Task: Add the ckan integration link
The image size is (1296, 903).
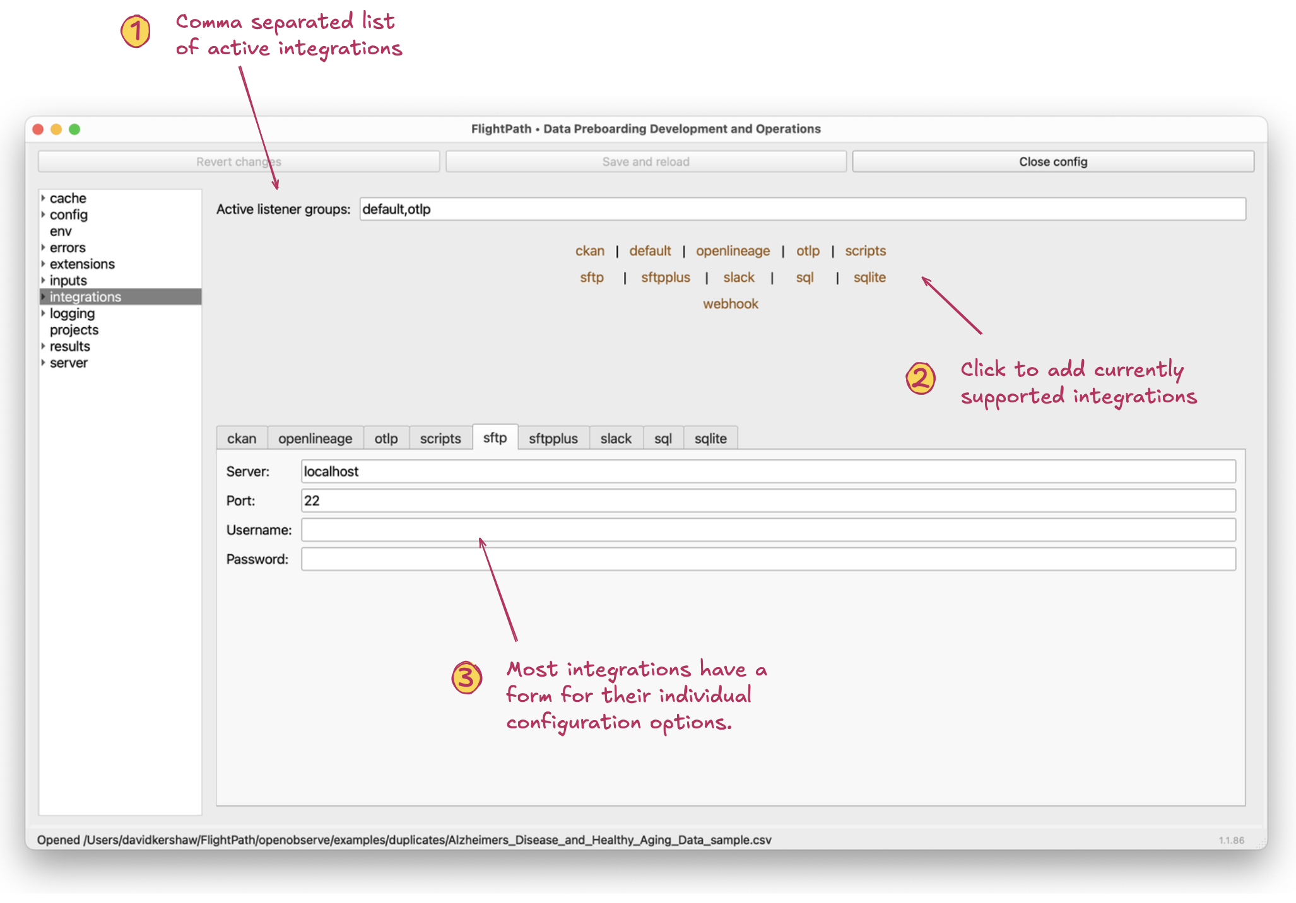Action: click(x=589, y=251)
